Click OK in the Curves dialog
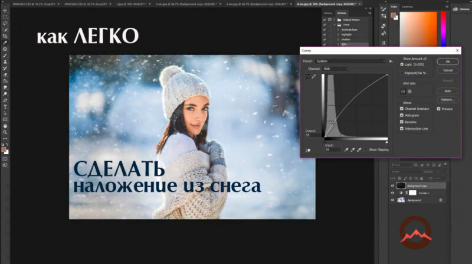The height and width of the screenshot is (264, 472). (448, 61)
